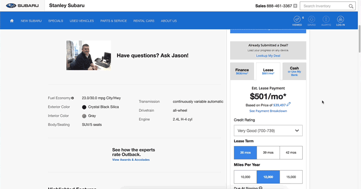Select 39 mos lease term
Screen dimensions: 361x189
268,153
